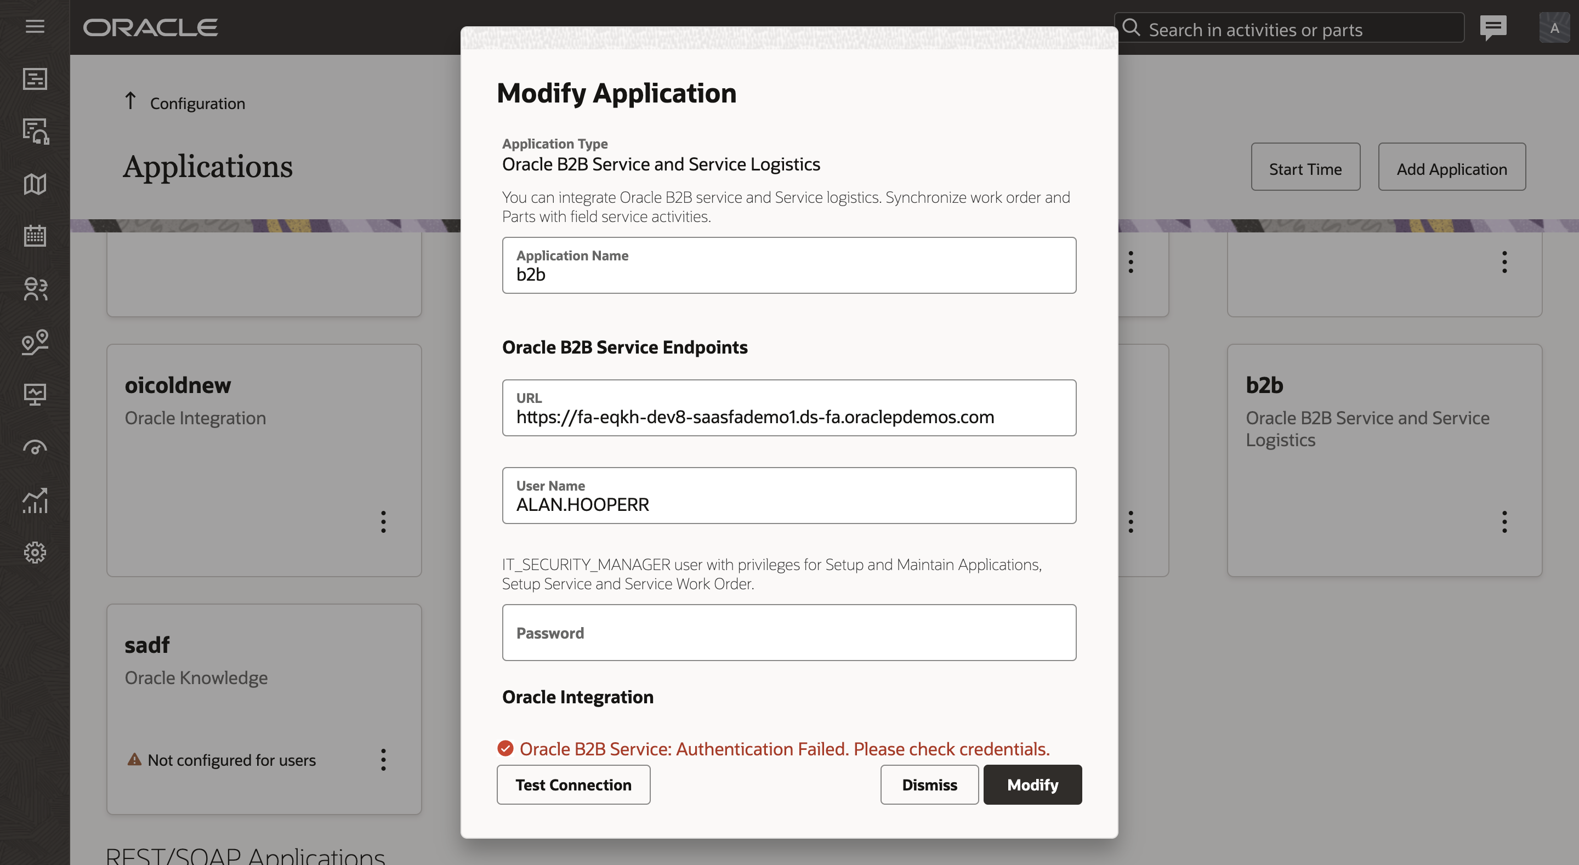Screen dimensions: 1579x865
Task: Open the configuration gear sidebar icon
Action: coord(35,553)
